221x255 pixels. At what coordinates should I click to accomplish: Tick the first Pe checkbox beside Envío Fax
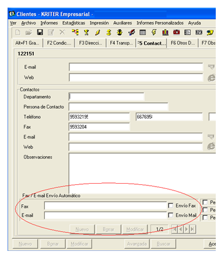205,202
